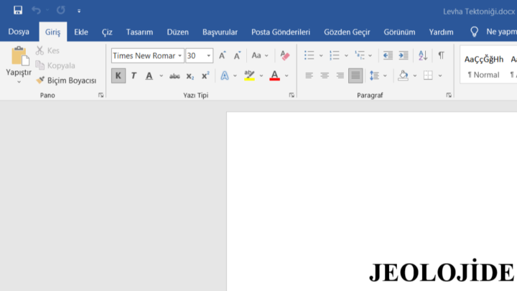Viewport: 517px width, 291px height.
Task: Go to the Başvurular tab
Action: pyautogui.click(x=220, y=32)
